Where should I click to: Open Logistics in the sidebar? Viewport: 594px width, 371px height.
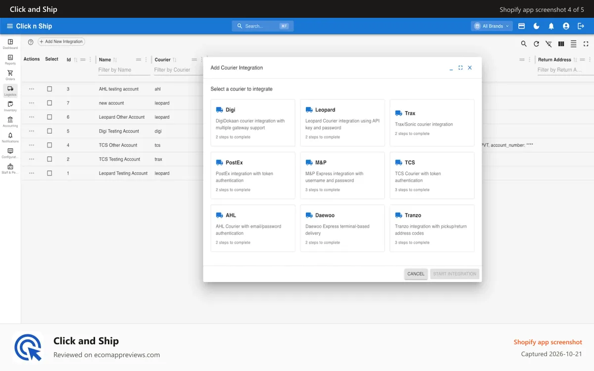pyautogui.click(x=10, y=91)
